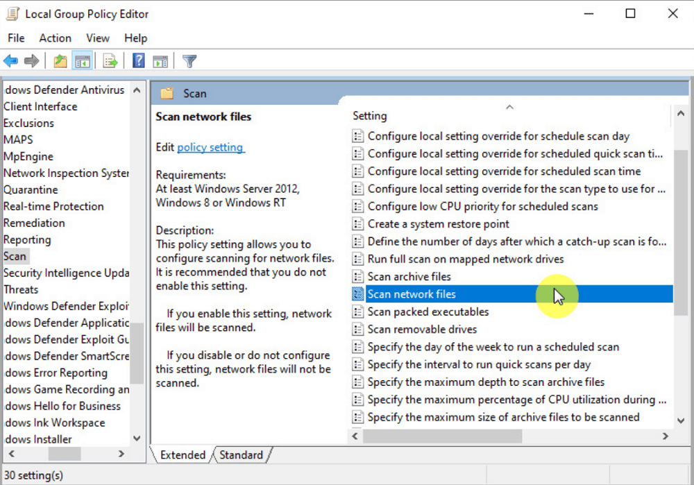Select Reporting tree node
694x485 pixels.
pos(27,240)
